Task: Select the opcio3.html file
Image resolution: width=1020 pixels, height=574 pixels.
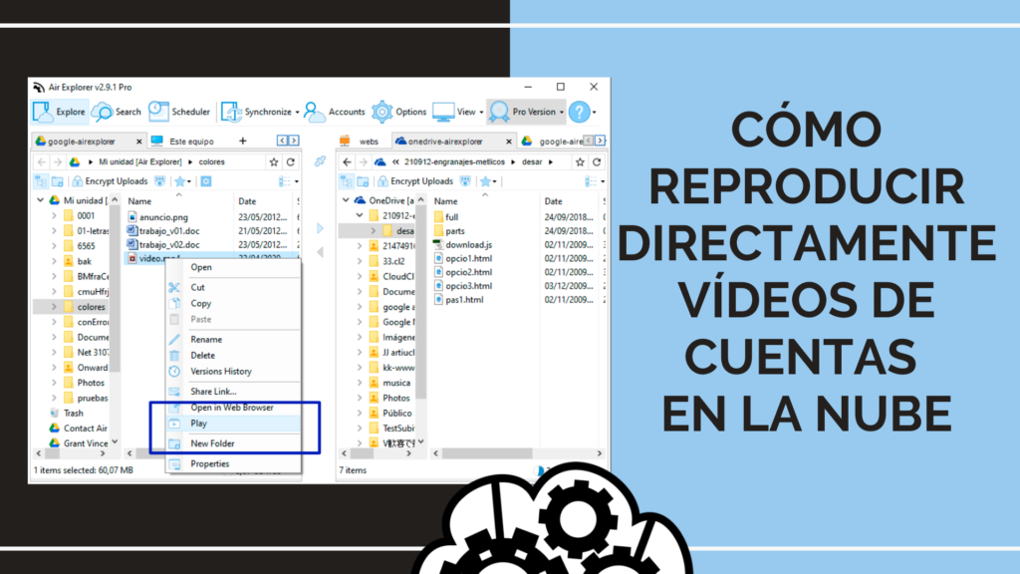Action: pos(463,286)
